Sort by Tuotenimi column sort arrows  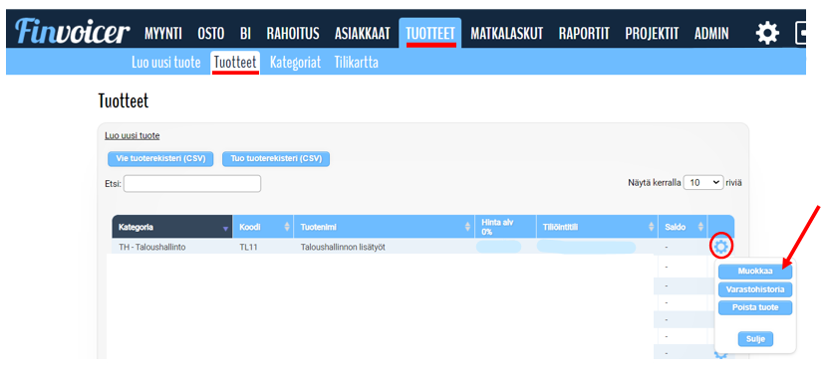coord(467,227)
